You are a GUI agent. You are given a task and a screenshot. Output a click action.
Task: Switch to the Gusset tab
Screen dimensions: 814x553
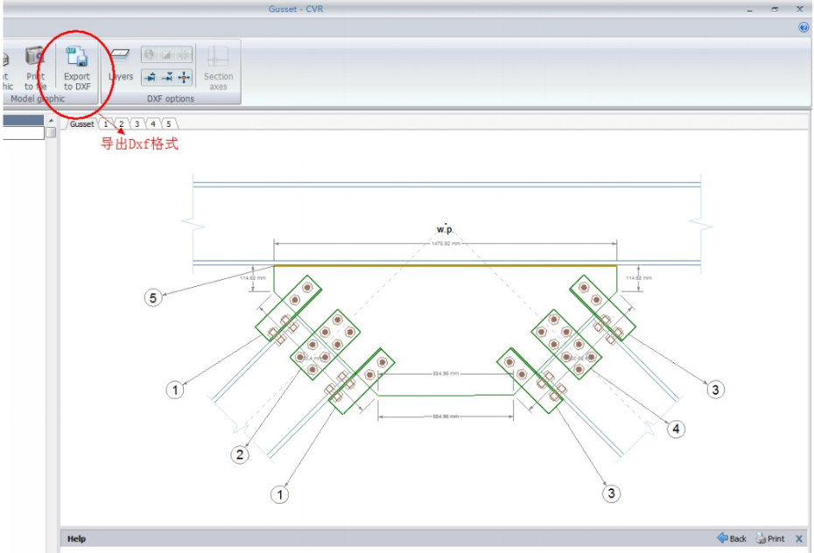(82, 124)
